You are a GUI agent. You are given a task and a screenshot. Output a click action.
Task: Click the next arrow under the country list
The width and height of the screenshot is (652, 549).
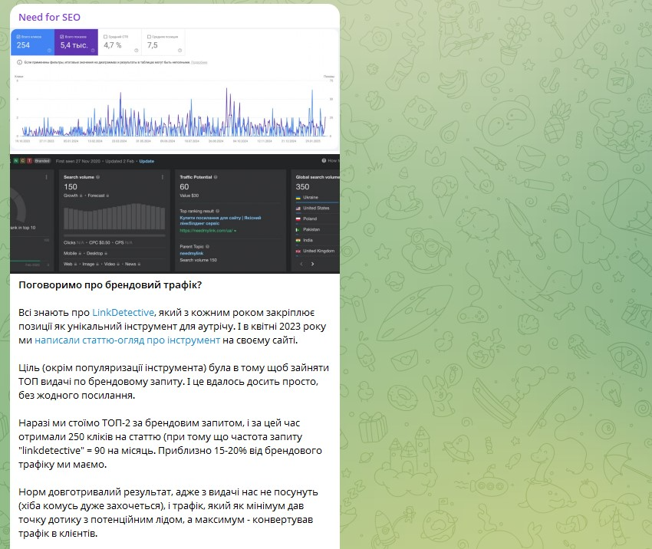(x=313, y=264)
